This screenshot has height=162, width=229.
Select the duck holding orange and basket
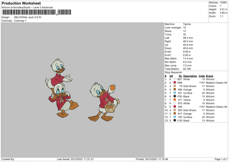coord(104,102)
